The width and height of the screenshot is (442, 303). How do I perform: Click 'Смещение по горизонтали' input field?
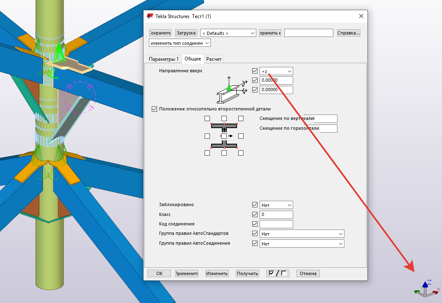coord(328,129)
